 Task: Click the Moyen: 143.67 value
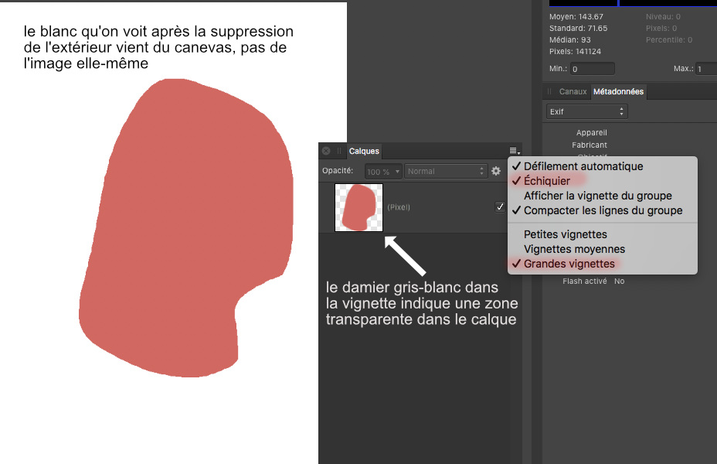click(x=576, y=16)
